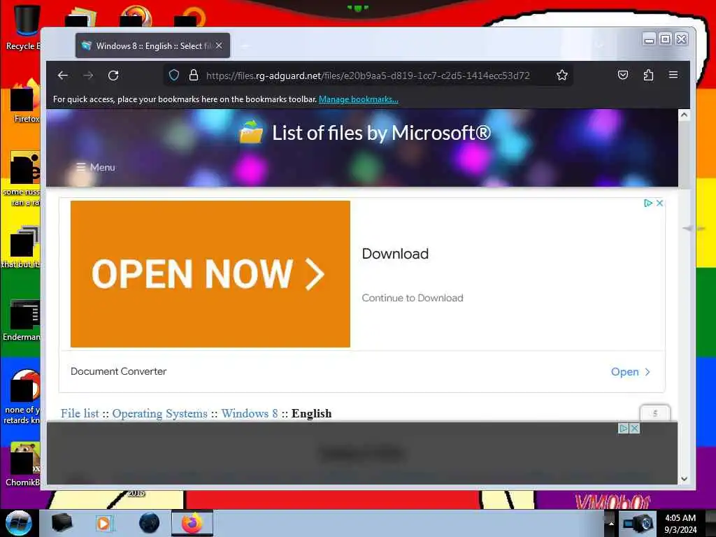Viewport: 716px width, 537px height.
Task: Follow the File list breadcrumb
Action: [80, 413]
